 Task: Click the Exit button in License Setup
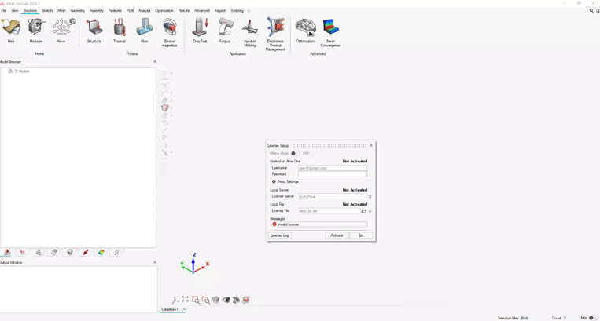(x=361, y=235)
